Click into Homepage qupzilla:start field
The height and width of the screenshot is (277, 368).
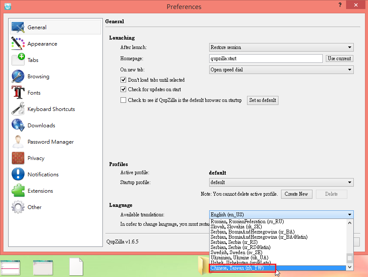pyautogui.click(x=266, y=58)
